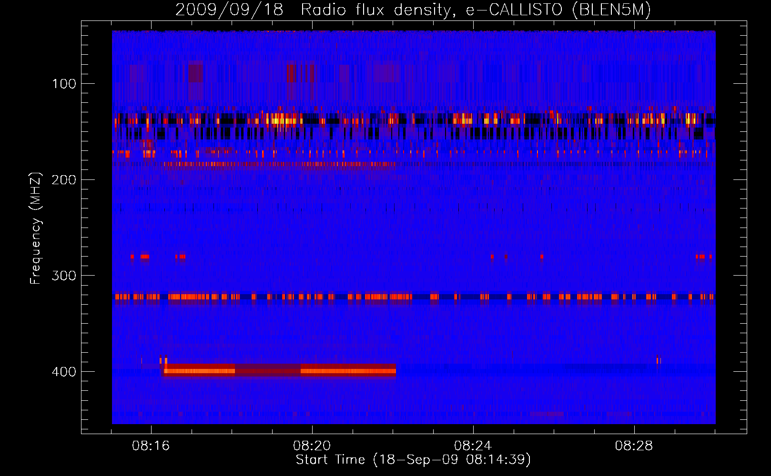Viewport: 771px width, 476px height.
Task: Click the 100 frequency tick label
Action: [64, 84]
